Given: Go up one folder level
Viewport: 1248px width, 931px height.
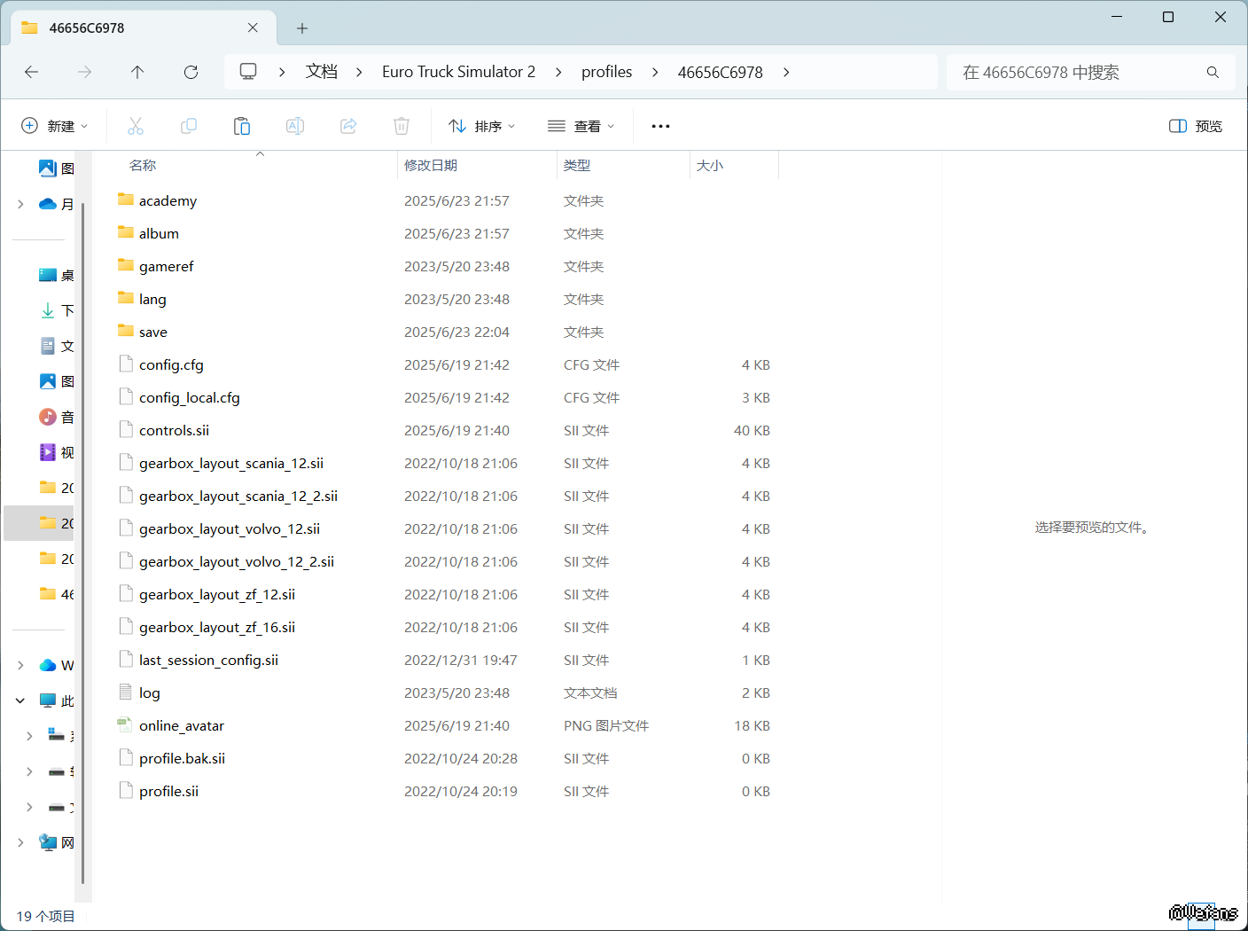Looking at the screenshot, I should (x=137, y=72).
